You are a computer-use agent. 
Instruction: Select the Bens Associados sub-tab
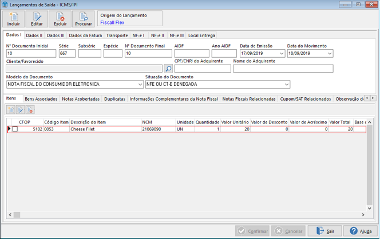[41, 99]
